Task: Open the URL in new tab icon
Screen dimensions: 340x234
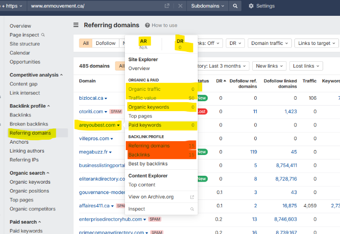Action: pos(167,6)
